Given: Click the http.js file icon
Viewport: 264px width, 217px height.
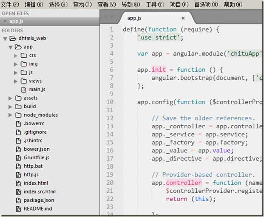Looking at the screenshot, I should [x=18, y=175].
